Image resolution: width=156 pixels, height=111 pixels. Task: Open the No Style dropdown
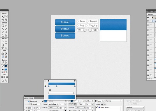tap(135, 107)
